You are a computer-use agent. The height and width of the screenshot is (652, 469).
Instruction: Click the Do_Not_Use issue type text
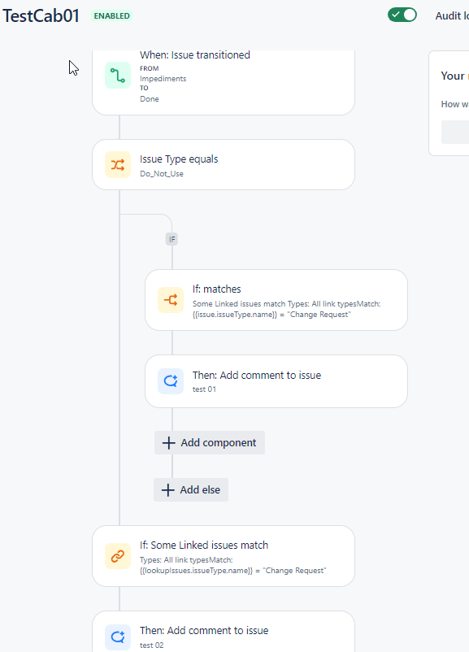pos(161,174)
